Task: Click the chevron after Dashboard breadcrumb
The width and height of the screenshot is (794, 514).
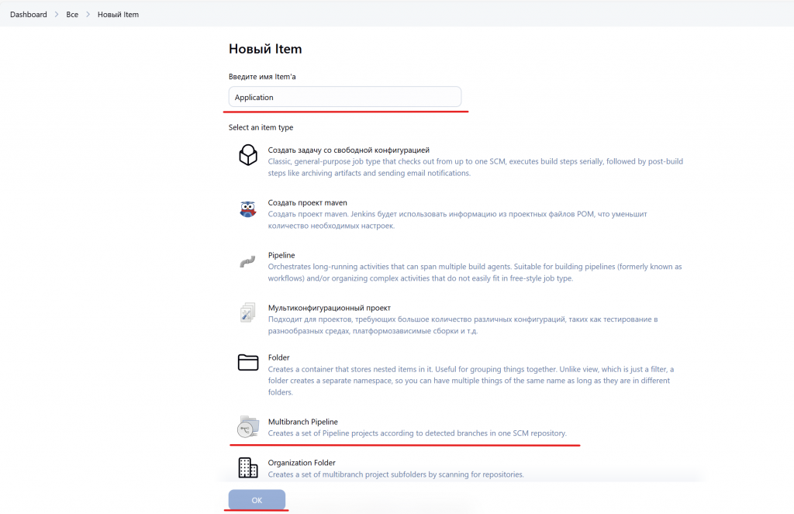Action: [57, 15]
